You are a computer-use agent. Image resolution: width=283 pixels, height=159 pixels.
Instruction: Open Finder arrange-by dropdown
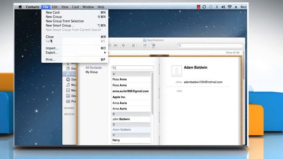134,45
